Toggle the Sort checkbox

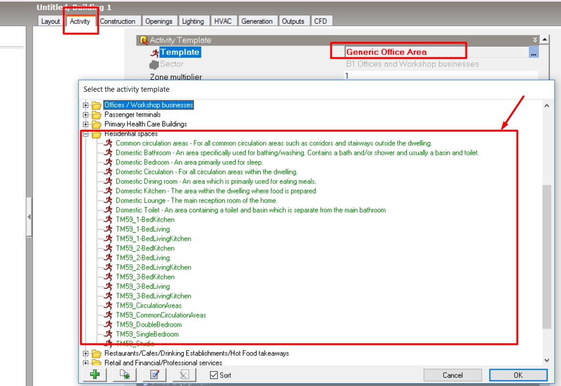point(214,375)
